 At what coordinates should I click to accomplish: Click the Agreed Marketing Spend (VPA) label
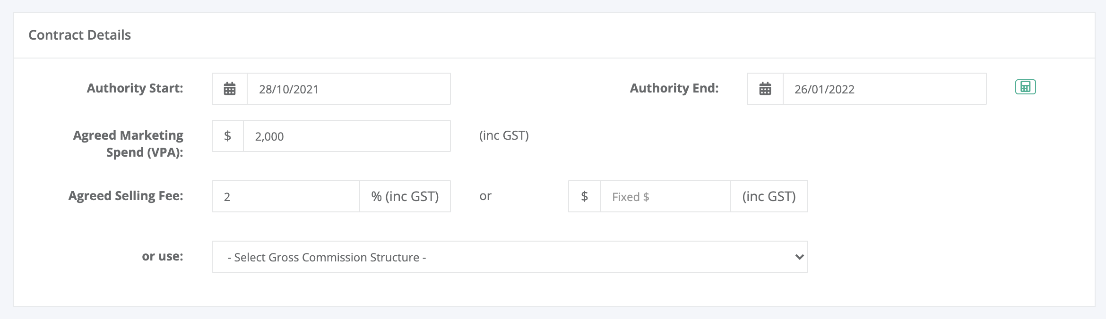click(128, 143)
